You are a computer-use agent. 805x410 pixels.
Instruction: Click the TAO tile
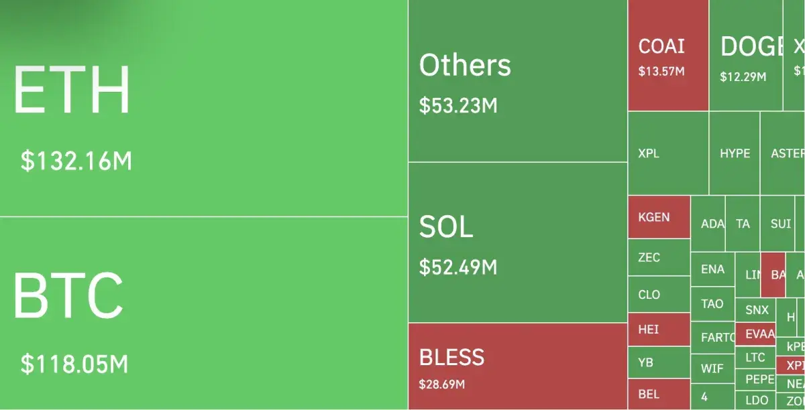coord(712,304)
